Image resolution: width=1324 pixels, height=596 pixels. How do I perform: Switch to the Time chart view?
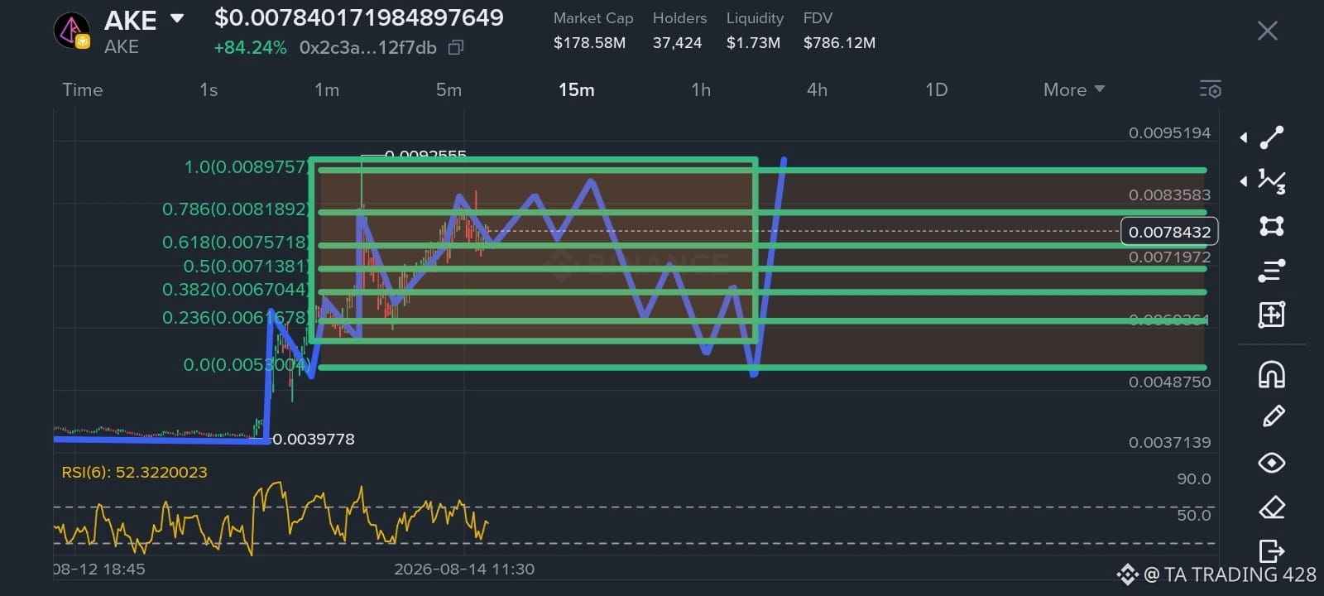pos(83,89)
